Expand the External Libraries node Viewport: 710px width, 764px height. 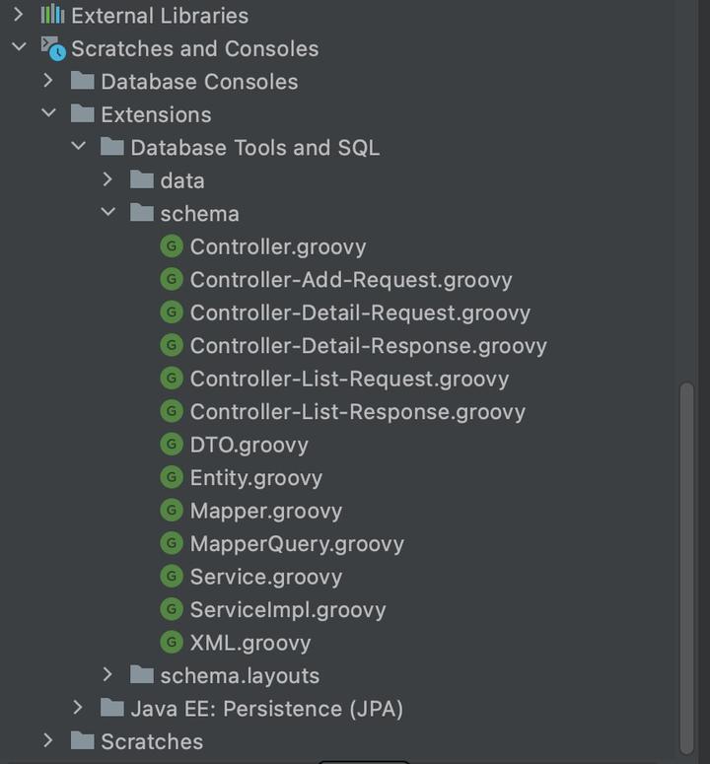coord(18,16)
